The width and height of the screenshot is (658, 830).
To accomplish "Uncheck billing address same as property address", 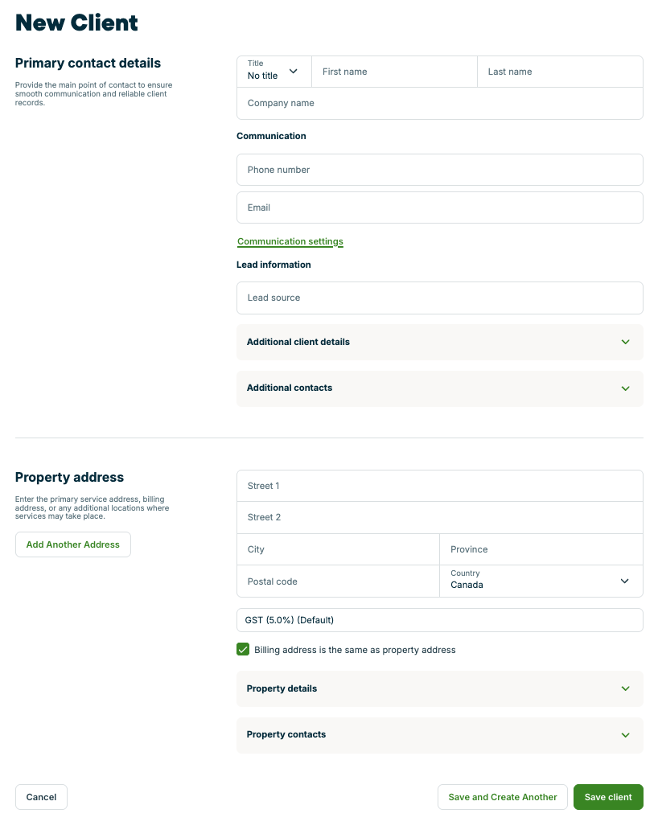I will (242, 649).
